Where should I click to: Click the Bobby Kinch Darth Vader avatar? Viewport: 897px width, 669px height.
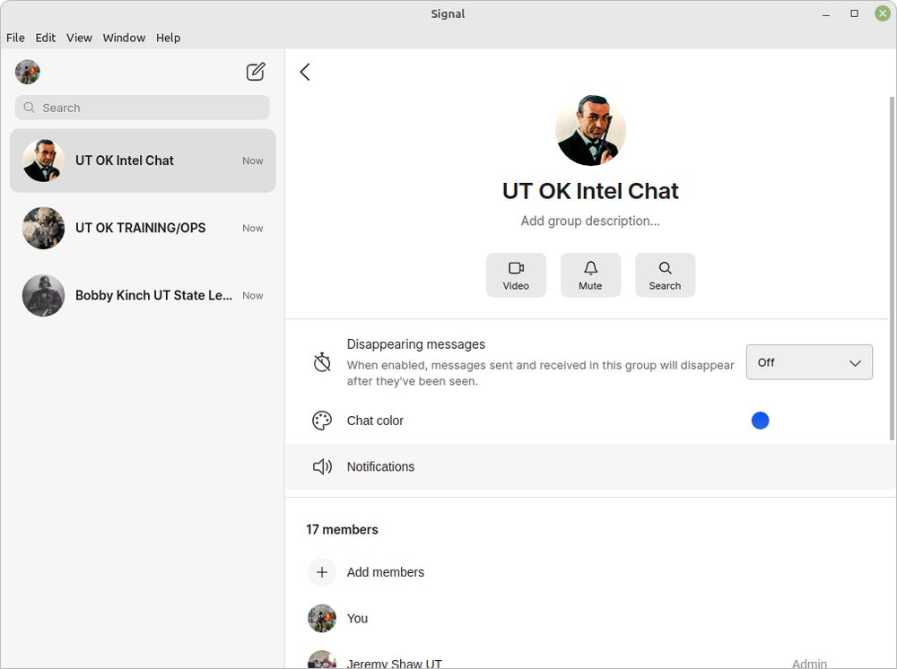click(x=43, y=296)
